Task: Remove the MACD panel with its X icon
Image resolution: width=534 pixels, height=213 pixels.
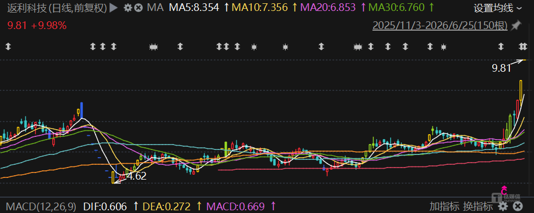Action: coord(518,206)
